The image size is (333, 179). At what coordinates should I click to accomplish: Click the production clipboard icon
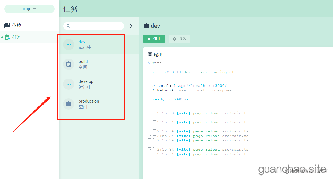tap(69, 104)
